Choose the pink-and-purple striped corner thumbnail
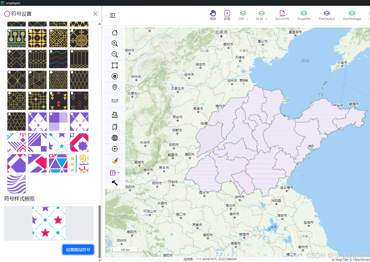 pyautogui.click(x=17, y=142)
